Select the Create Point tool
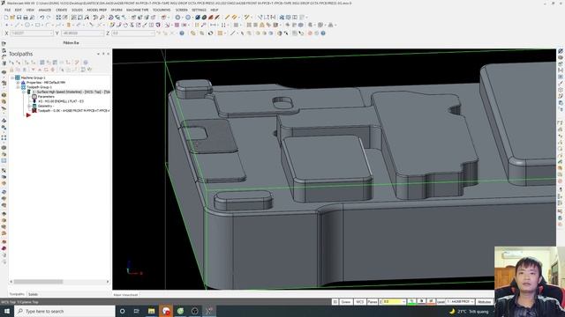 coord(6,25)
